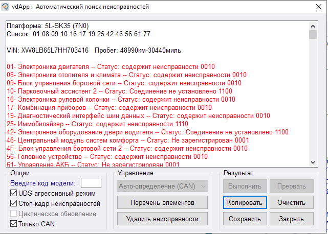Select 17- Комбинация приборов line

point(109,108)
